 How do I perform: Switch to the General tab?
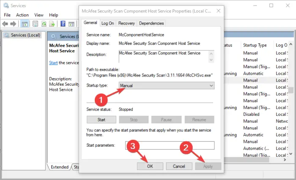click(90, 23)
